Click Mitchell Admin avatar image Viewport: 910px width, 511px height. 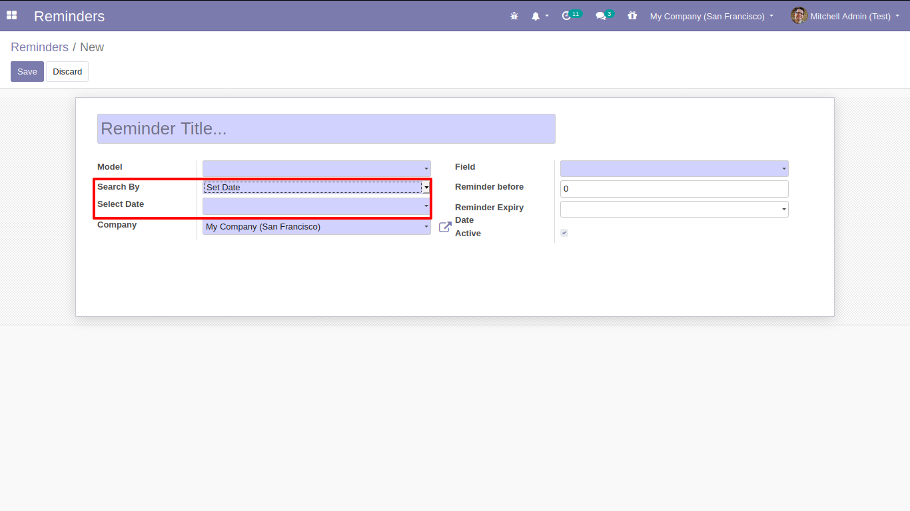(x=799, y=15)
